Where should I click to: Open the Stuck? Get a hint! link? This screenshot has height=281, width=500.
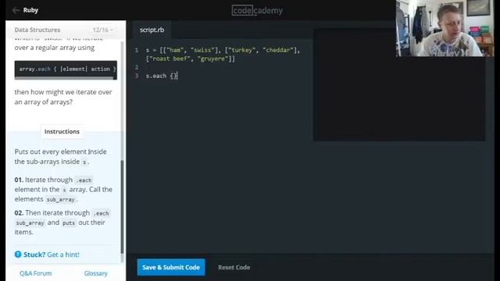[x=52, y=254]
